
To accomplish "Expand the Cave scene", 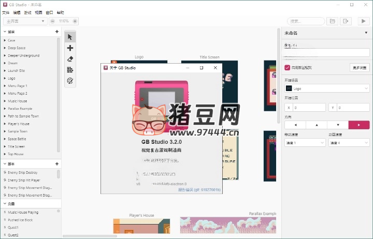I will (5, 40).
